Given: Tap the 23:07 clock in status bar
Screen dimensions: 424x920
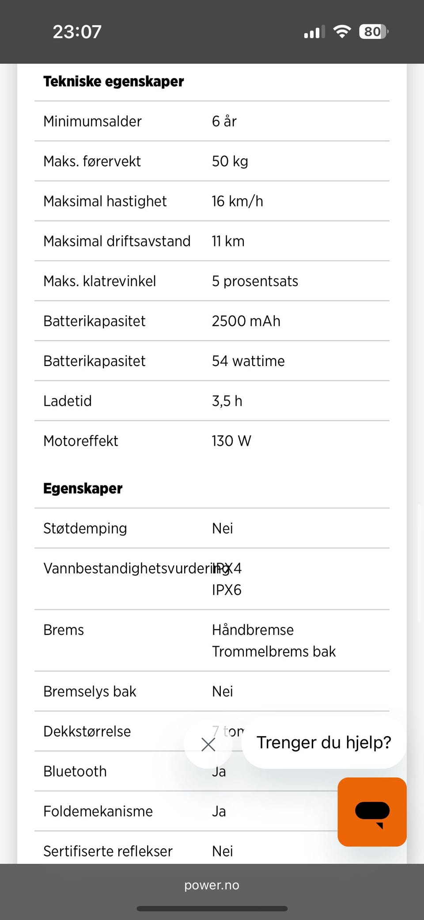Looking at the screenshot, I should 77,32.
